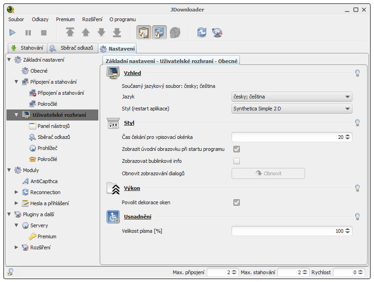This screenshot has height=282, width=374.
Task: Toggle Povolit dekorace oken checkbox
Action: point(236,202)
